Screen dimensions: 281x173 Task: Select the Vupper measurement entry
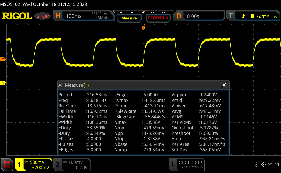pos(194,95)
